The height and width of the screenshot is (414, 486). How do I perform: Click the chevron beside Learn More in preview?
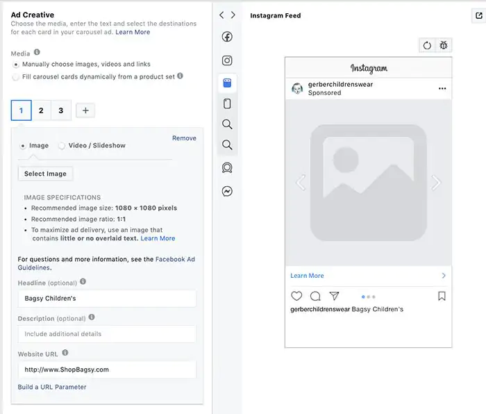(x=444, y=276)
